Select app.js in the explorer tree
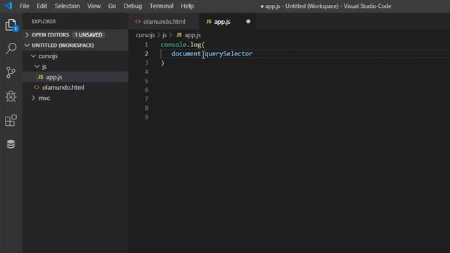This screenshot has width=450, height=253. point(75,77)
